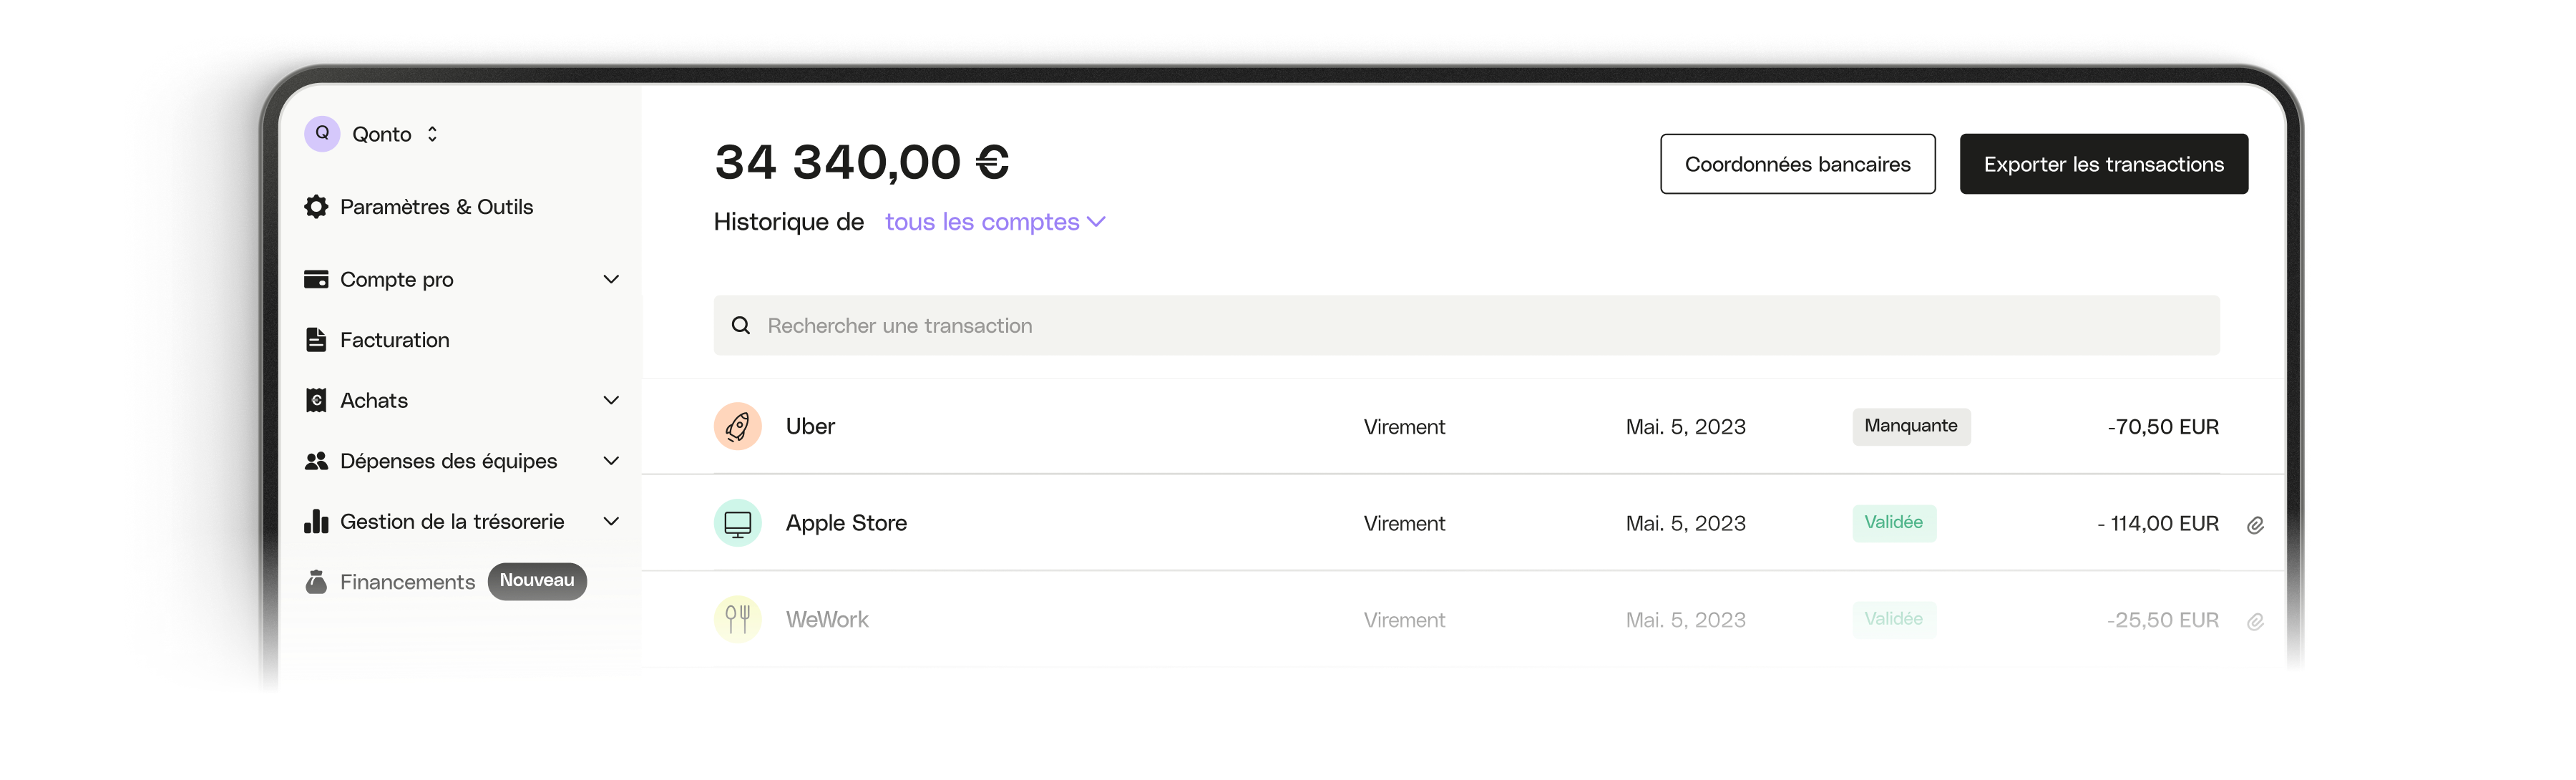The image size is (2576, 780).
Task: Switch organization with the Qonto selector arrows
Action: pyautogui.click(x=432, y=134)
